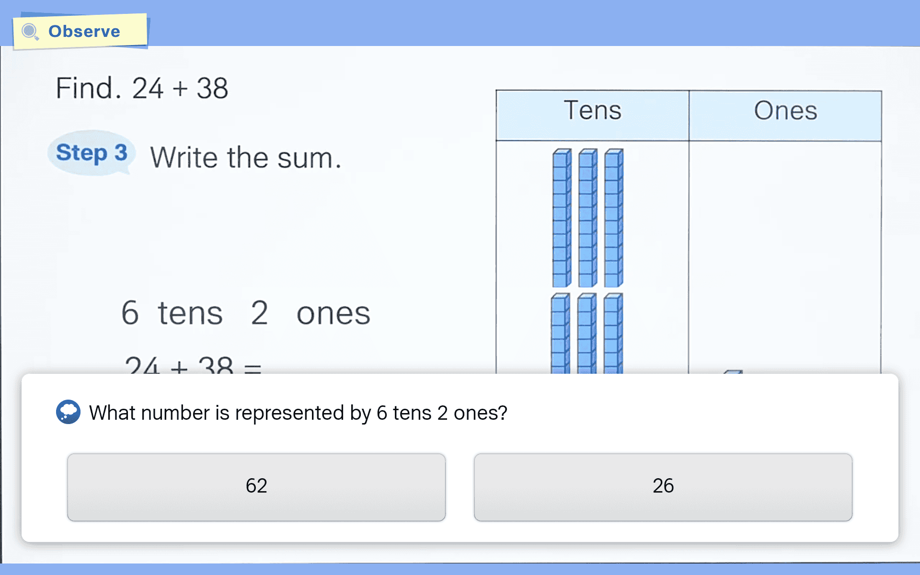Select answer 62
Image resolution: width=920 pixels, height=575 pixels.
point(256,487)
